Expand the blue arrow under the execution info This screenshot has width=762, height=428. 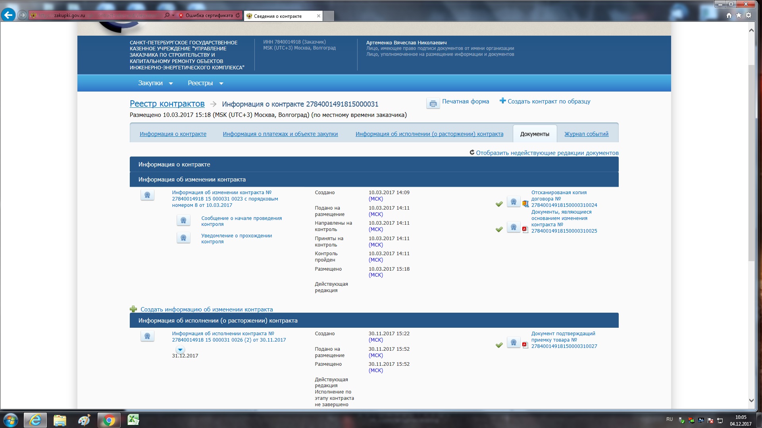(180, 350)
